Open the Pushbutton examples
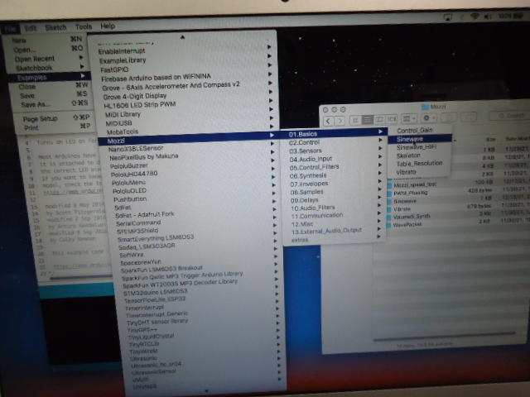 click(193, 198)
